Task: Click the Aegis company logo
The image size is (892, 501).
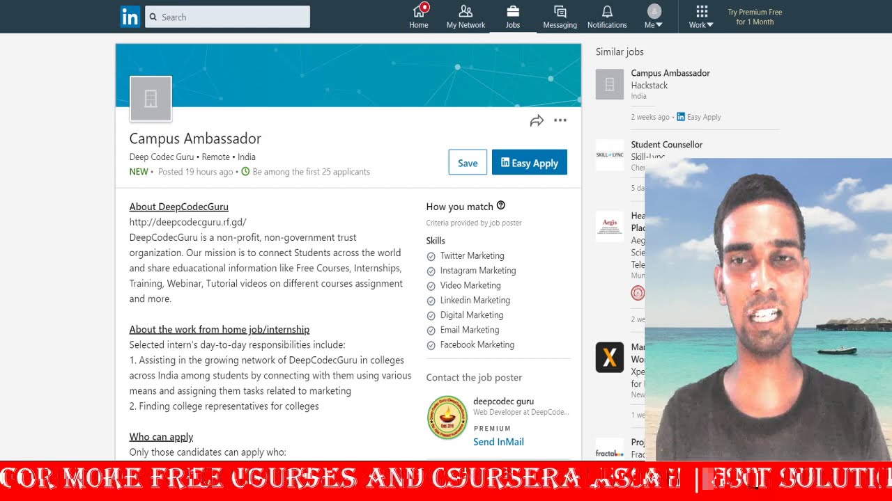Action: (610, 226)
